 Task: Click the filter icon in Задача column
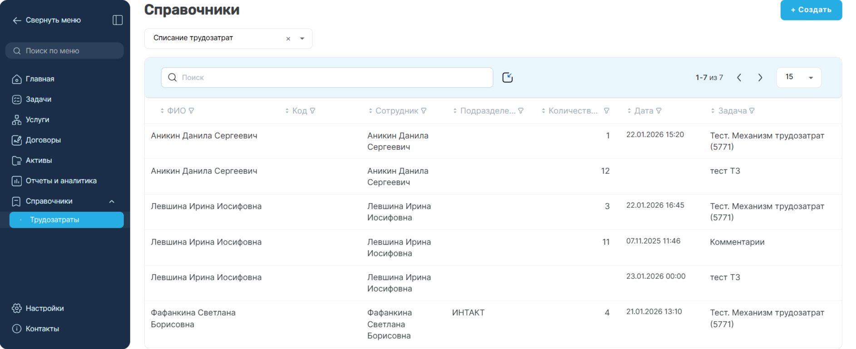[752, 110]
